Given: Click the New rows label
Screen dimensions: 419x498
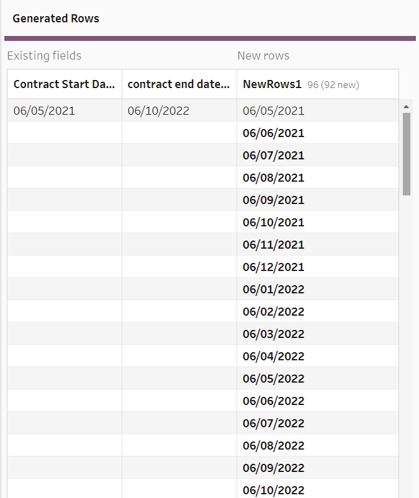Looking at the screenshot, I should [x=263, y=56].
